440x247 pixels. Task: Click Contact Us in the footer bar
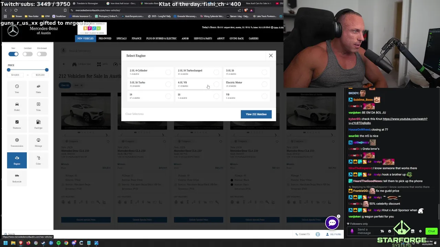(x=302, y=234)
